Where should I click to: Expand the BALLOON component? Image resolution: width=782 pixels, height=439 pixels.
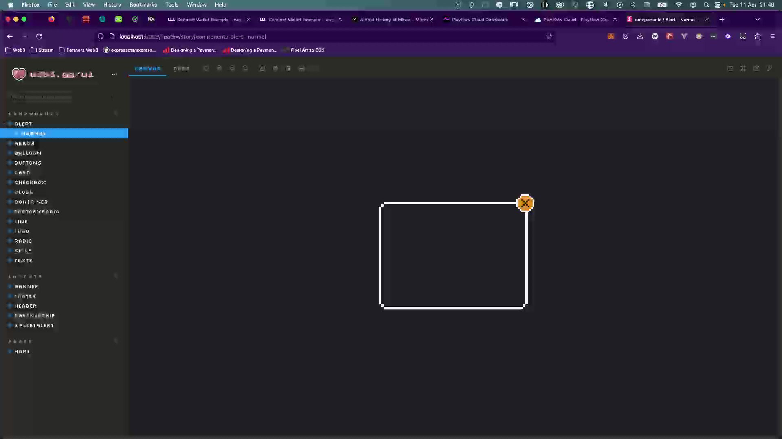(x=28, y=153)
